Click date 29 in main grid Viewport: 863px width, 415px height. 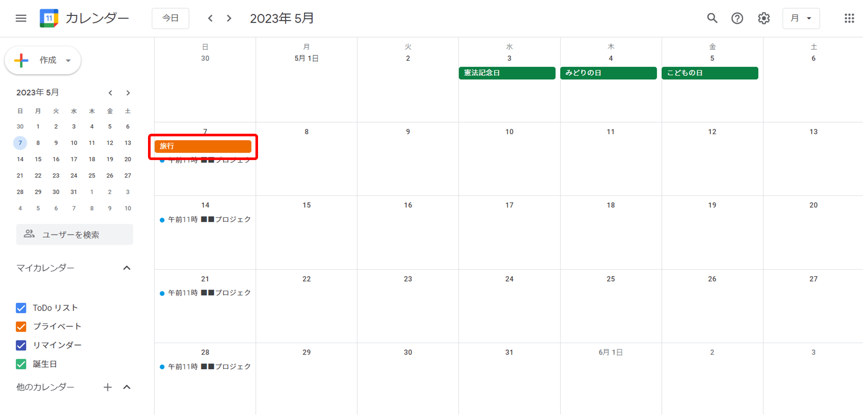coord(306,352)
